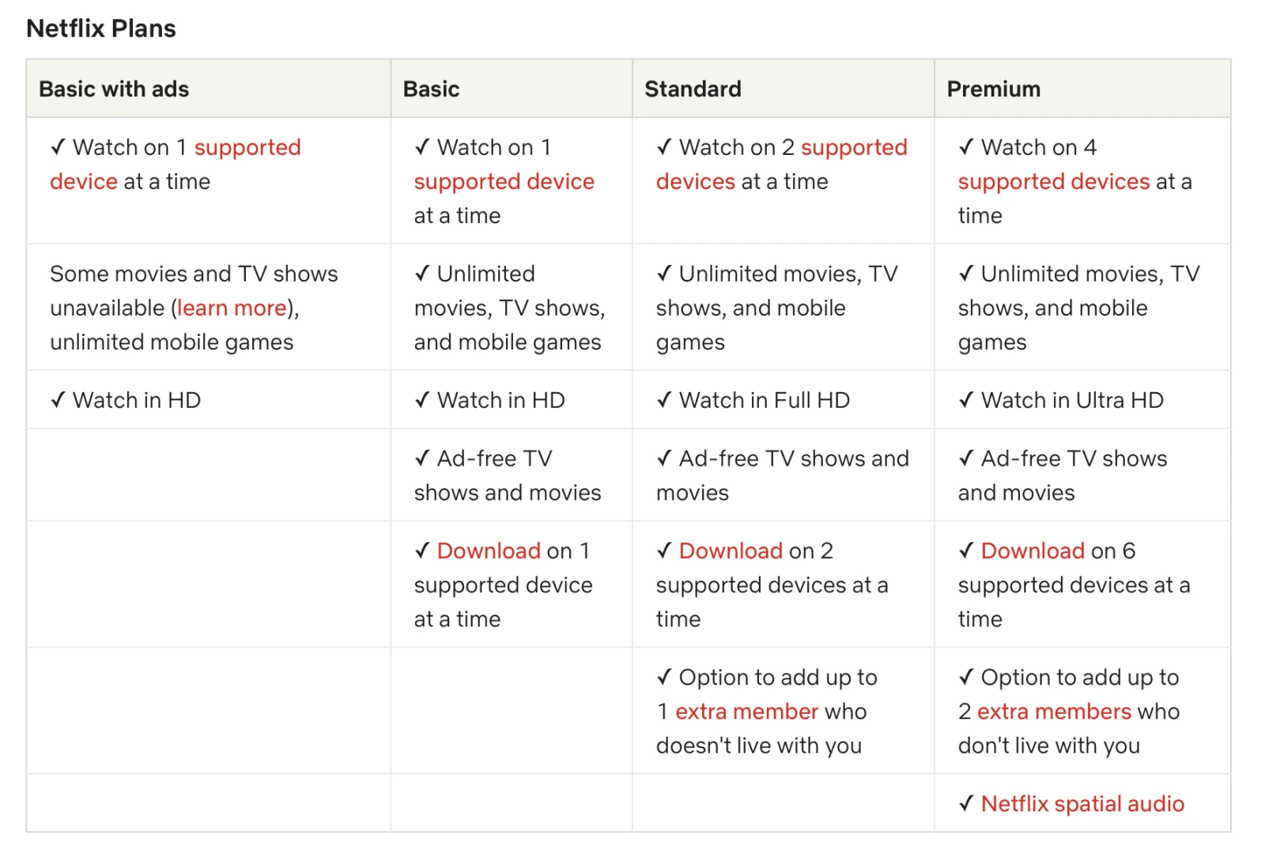Image resolution: width=1265 pixels, height=854 pixels.
Task: Click the 'Basic' column header
Action: [x=431, y=89]
